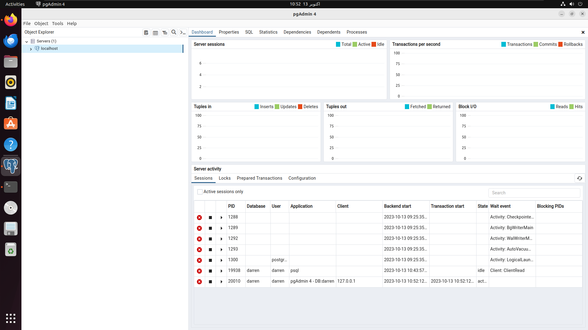Collapse the Servers (1) tree node
588x330 pixels.
pyautogui.click(x=27, y=42)
